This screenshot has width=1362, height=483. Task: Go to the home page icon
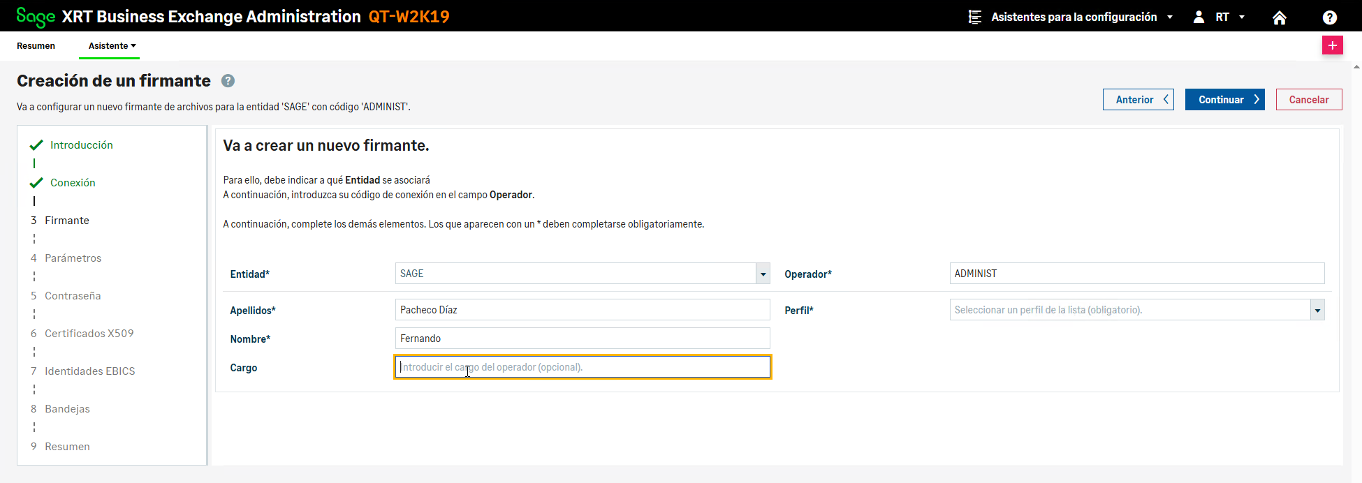pos(1279,17)
